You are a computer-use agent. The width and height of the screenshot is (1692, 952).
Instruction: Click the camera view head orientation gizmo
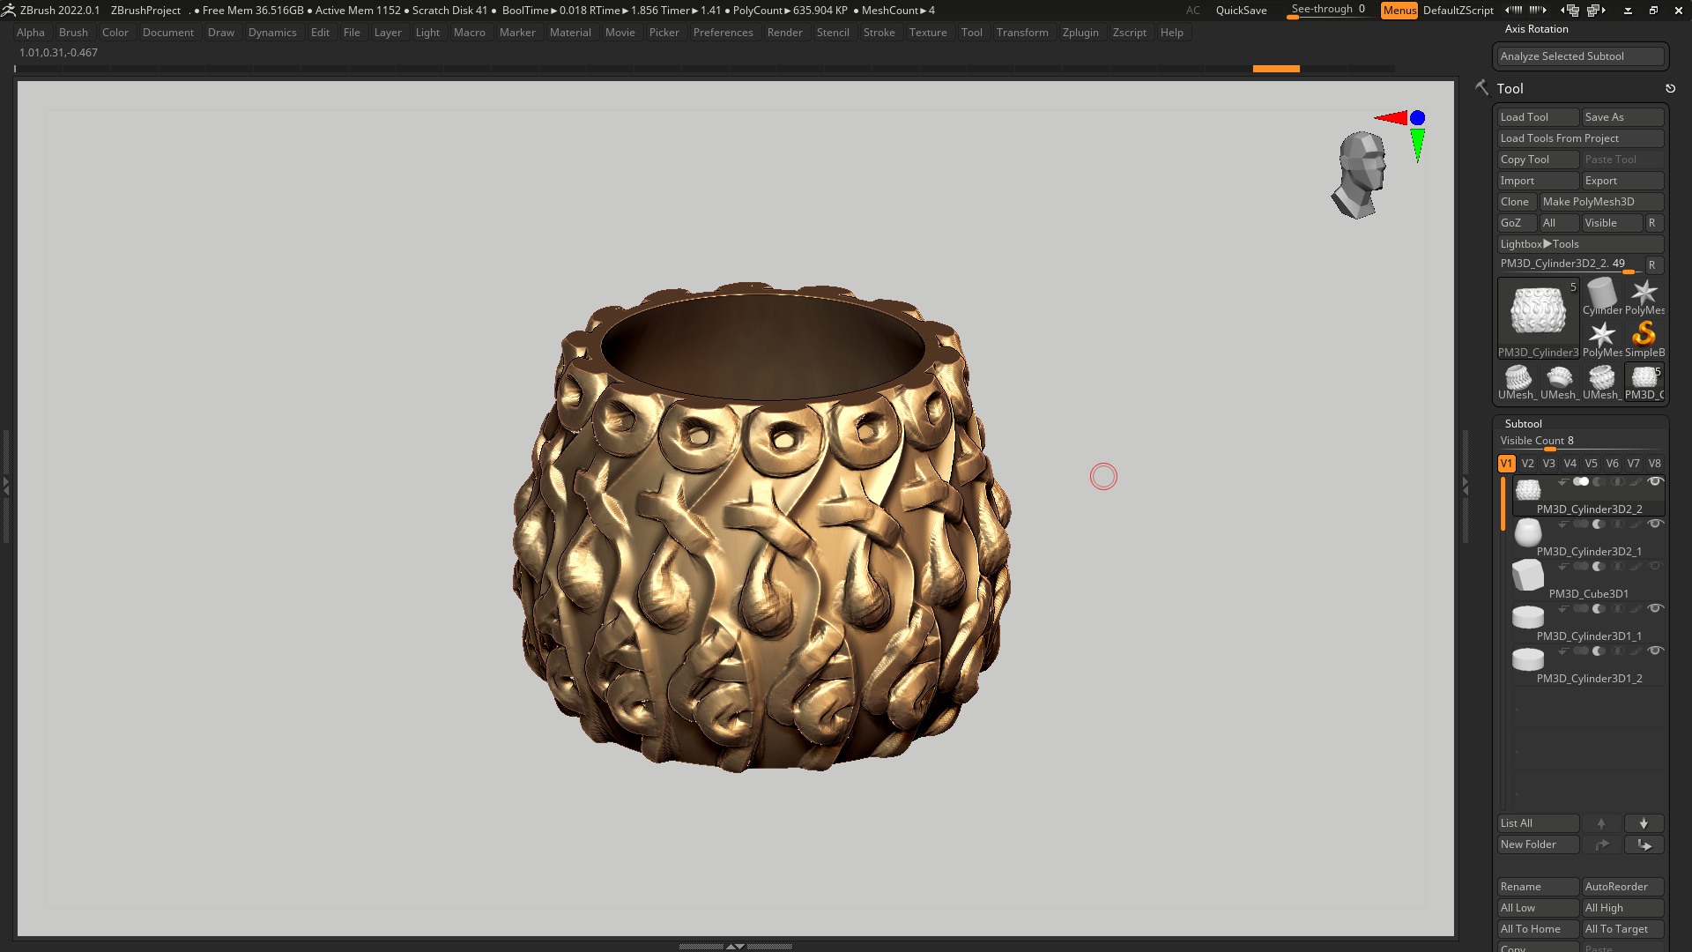(1362, 175)
